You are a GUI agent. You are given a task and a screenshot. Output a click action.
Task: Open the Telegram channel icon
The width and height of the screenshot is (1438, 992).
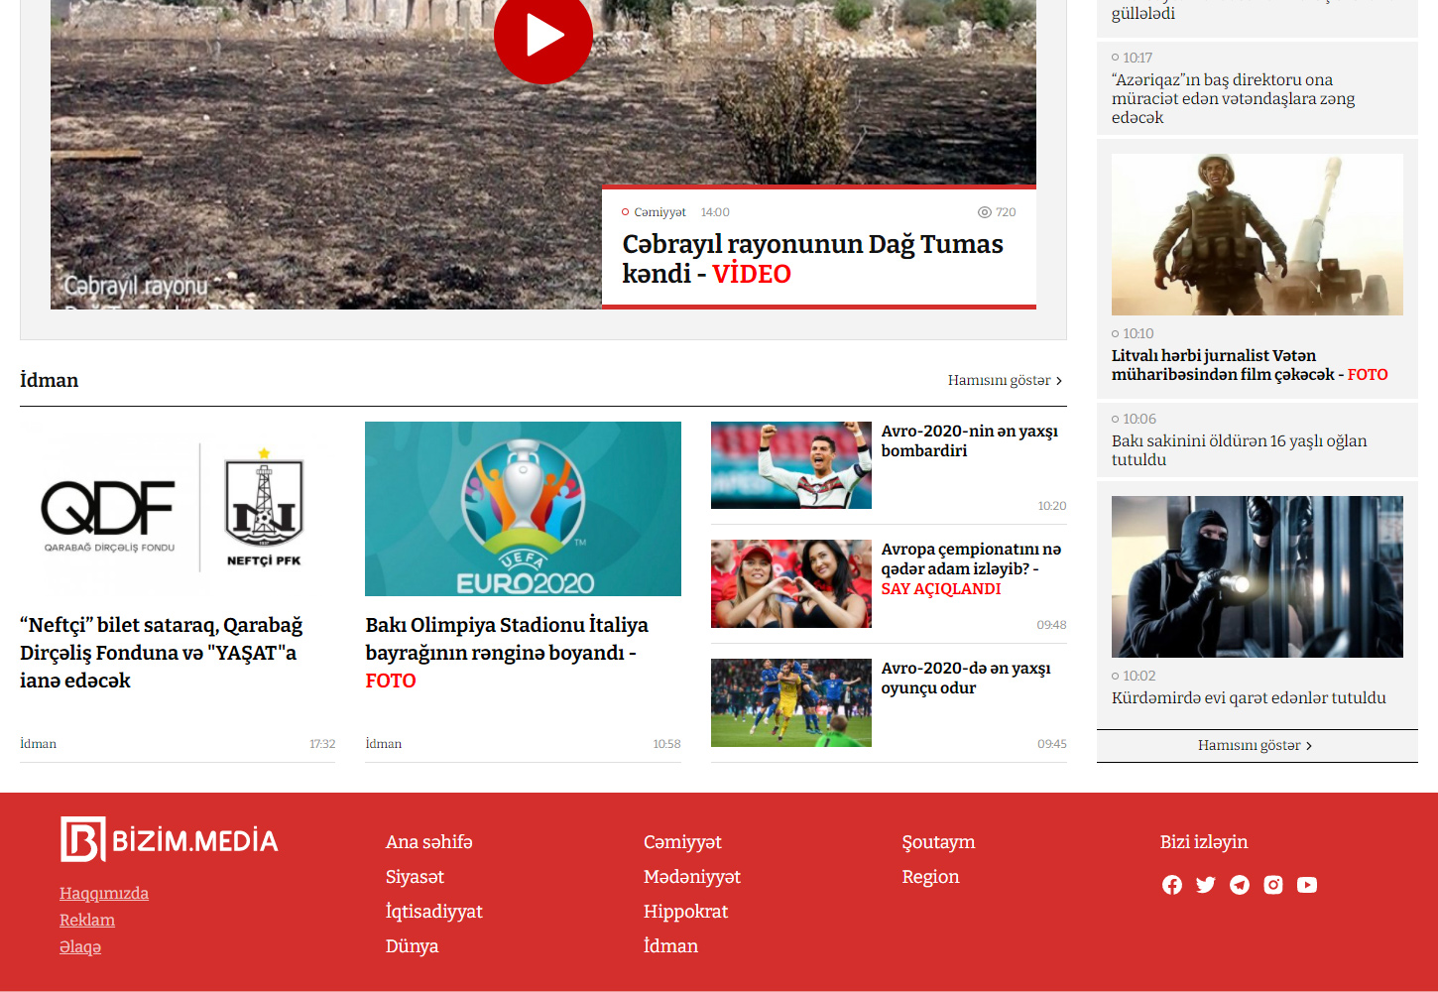tap(1240, 885)
